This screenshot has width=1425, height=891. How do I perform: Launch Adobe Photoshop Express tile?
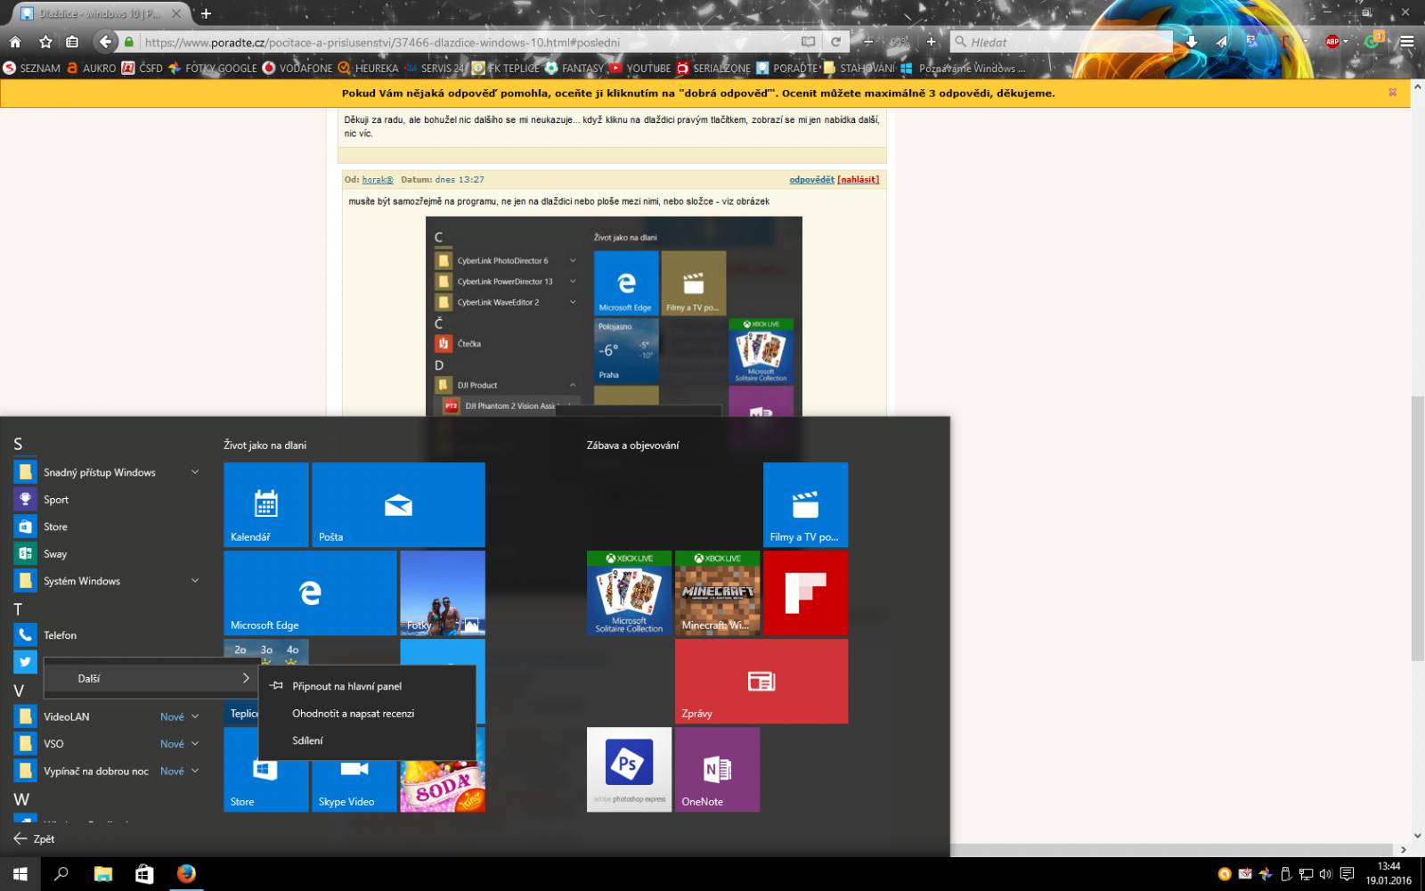point(629,769)
